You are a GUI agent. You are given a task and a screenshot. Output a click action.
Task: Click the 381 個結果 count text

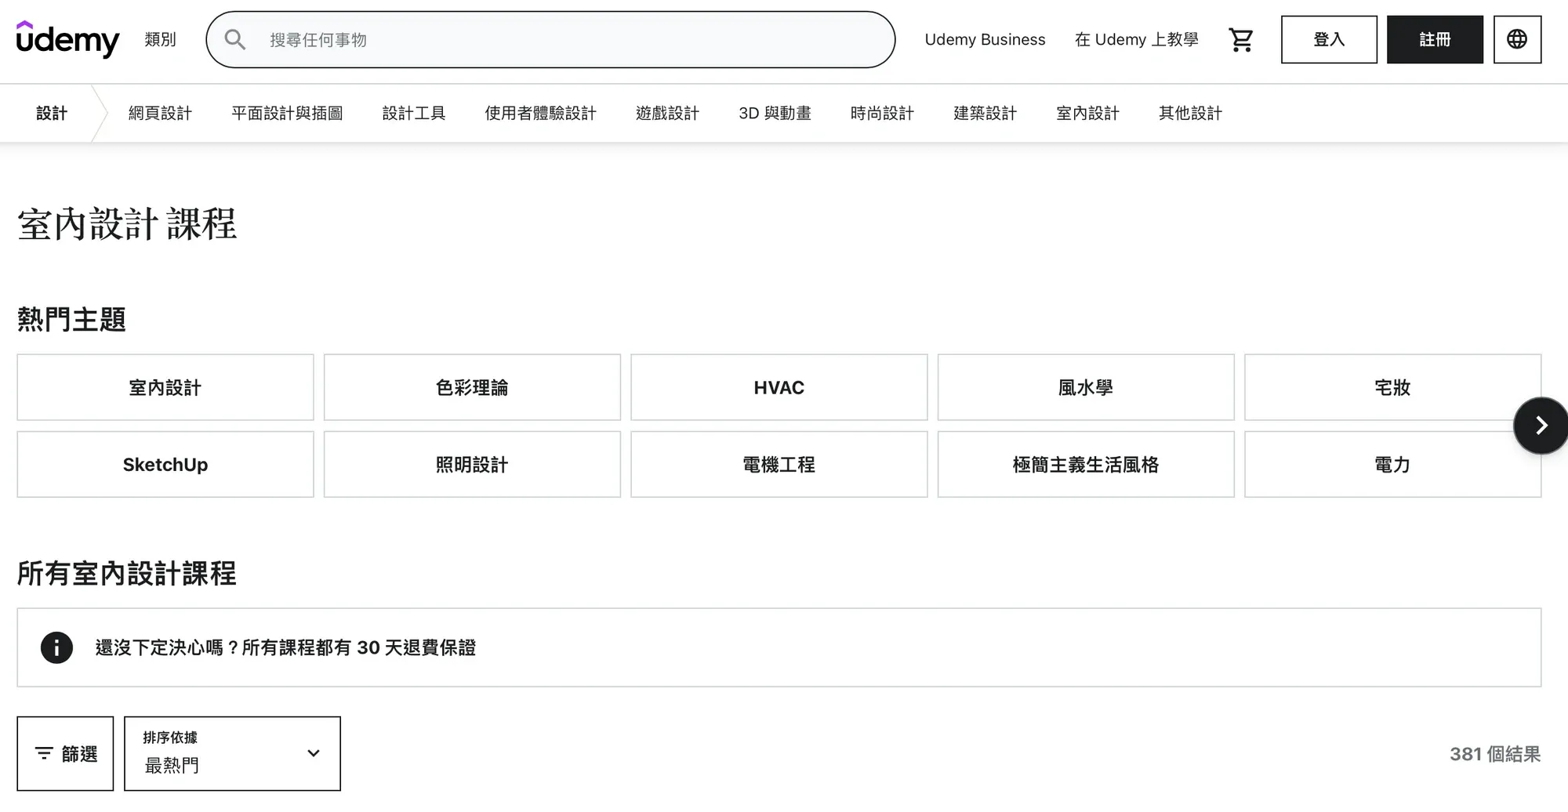pos(1495,754)
